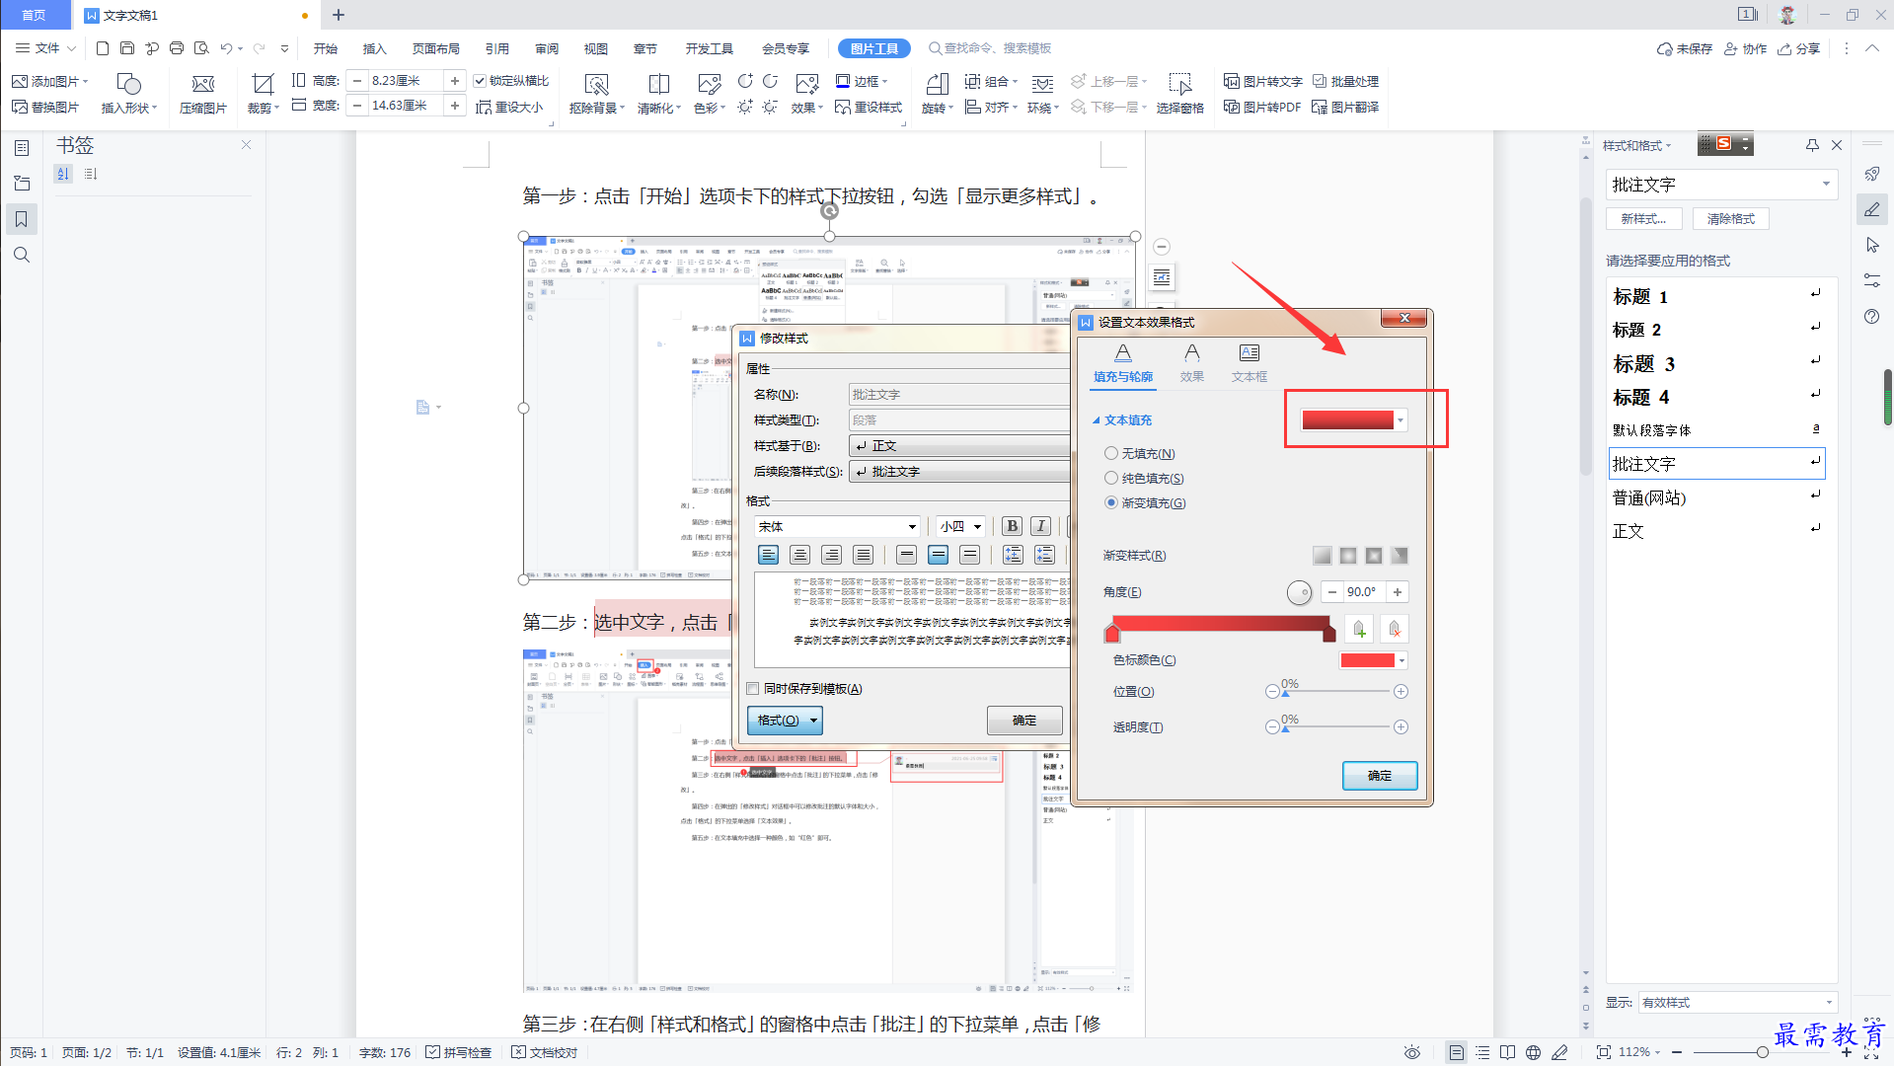Image resolution: width=1894 pixels, height=1066 pixels.
Task: Switch to 效果 tab in text effects dialog
Action: pos(1192,363)
